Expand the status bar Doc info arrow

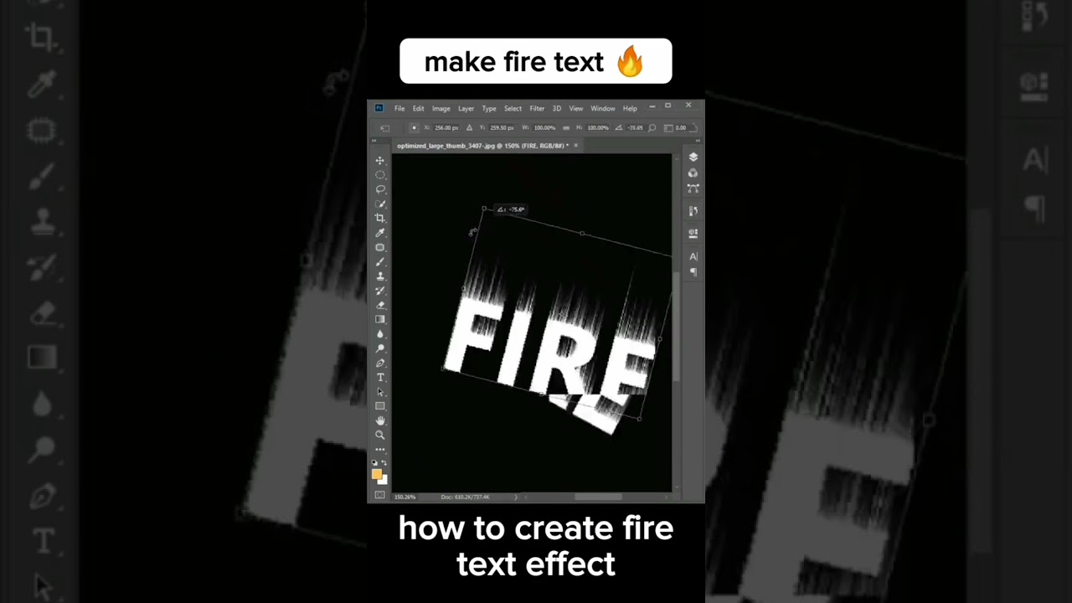(516, 497)
